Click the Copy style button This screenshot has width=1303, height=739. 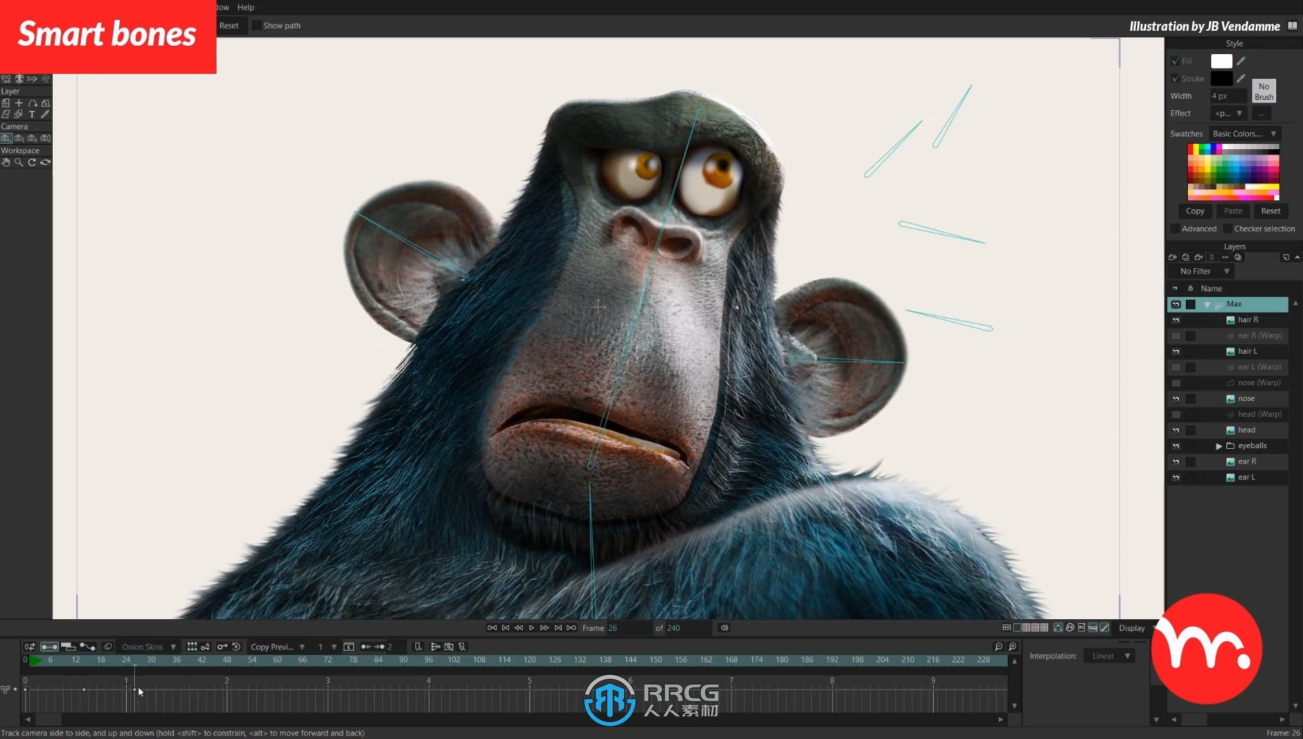pyautogui.click(x=1195, y=211)
